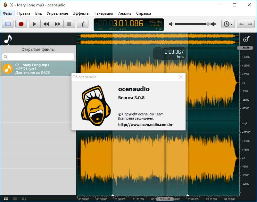Image resolution: width=257 pixels, height=202 pixels.
Task: Switch to grid view icon
Action: [x=24, y=198]
